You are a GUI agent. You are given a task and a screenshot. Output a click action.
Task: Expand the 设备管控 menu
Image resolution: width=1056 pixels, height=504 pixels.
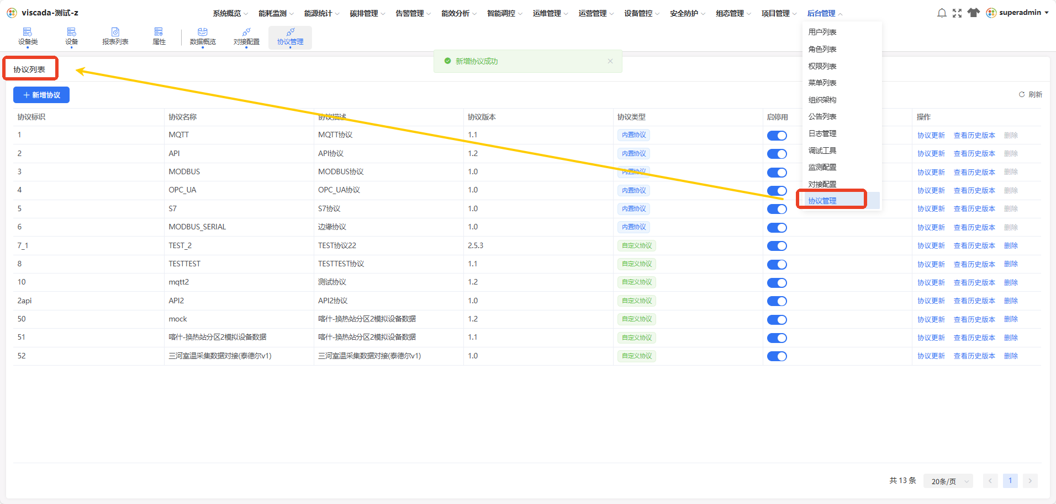pos(642,13)
